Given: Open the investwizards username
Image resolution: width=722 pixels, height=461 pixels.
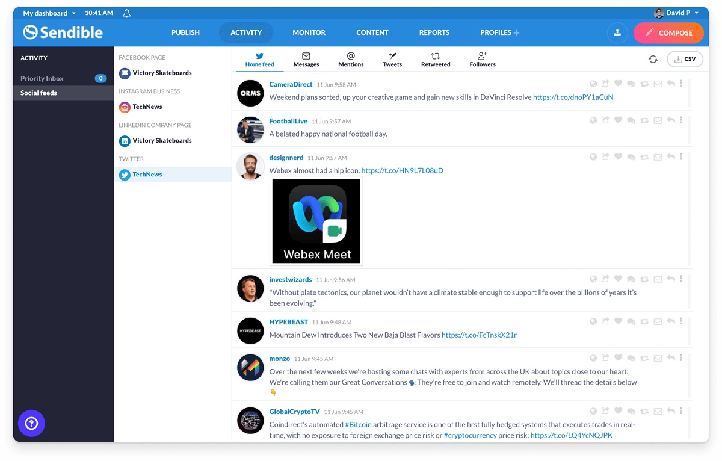Looking at the screenshot, I should [x=291, y=279].
